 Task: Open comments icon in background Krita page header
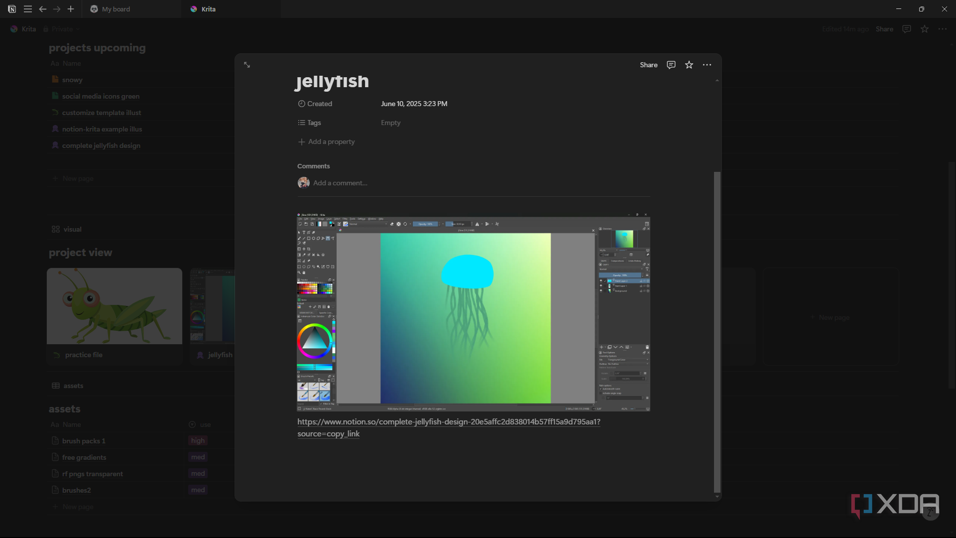click(907, 29)
